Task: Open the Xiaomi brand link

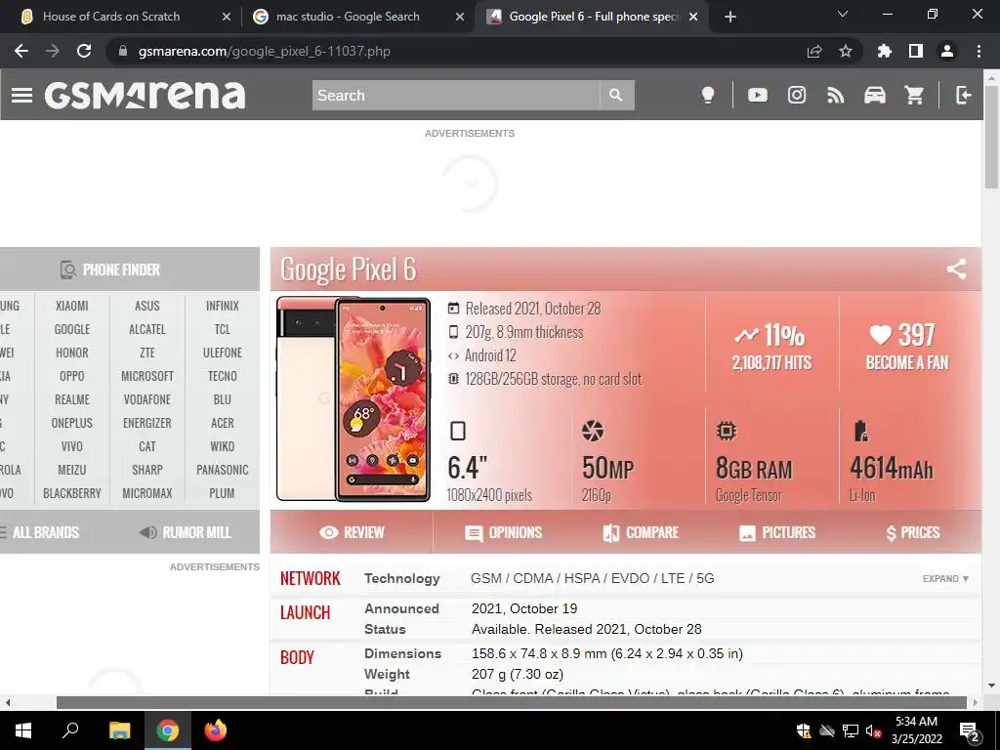Action: pos(72,306)
